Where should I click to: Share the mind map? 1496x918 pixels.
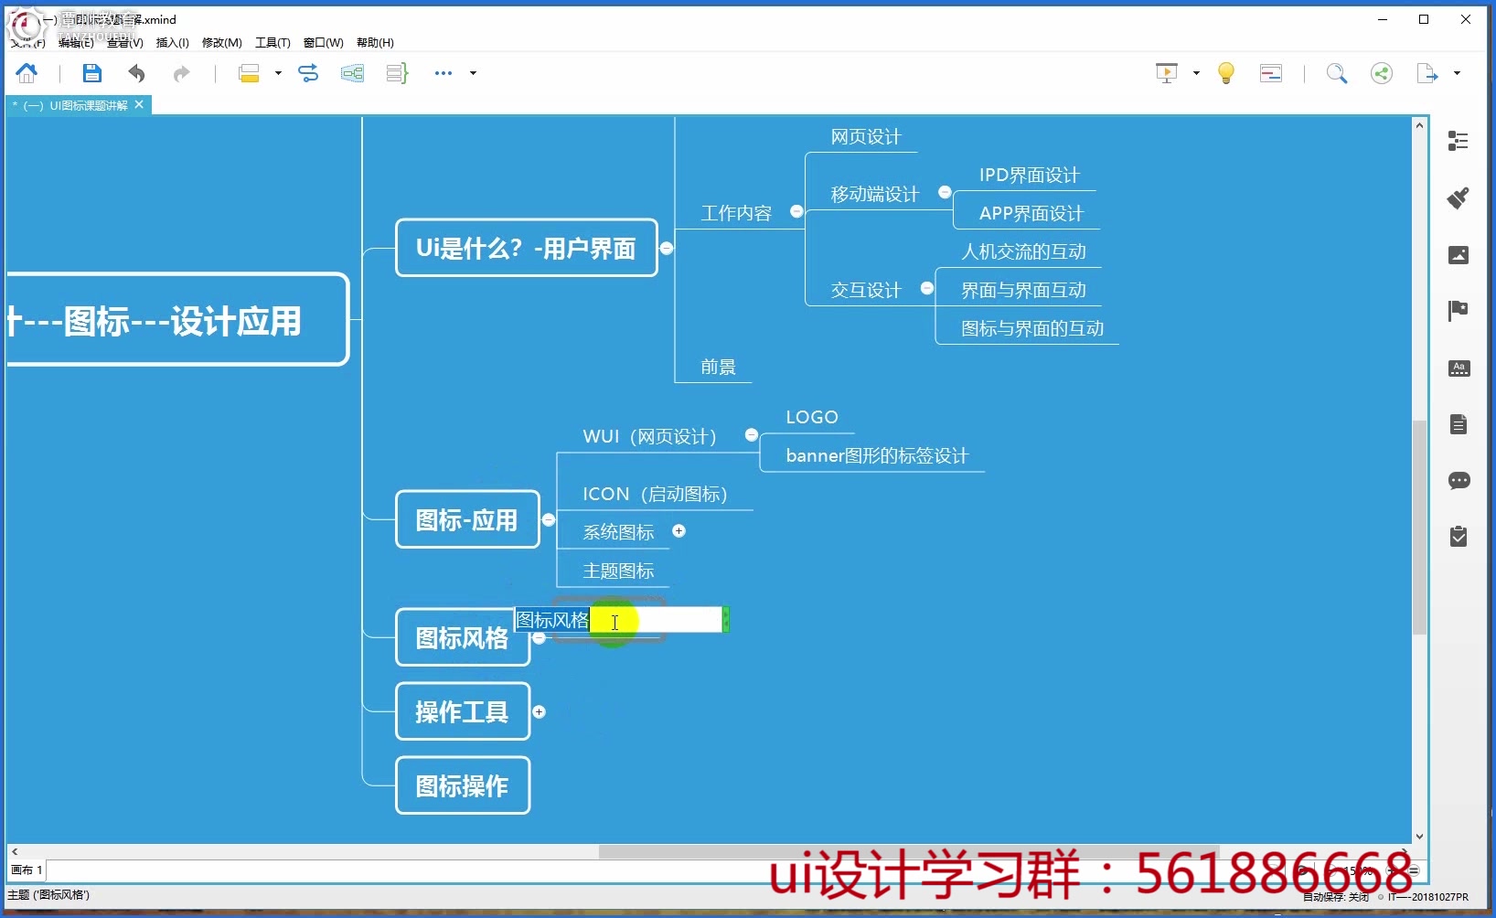1382,73
